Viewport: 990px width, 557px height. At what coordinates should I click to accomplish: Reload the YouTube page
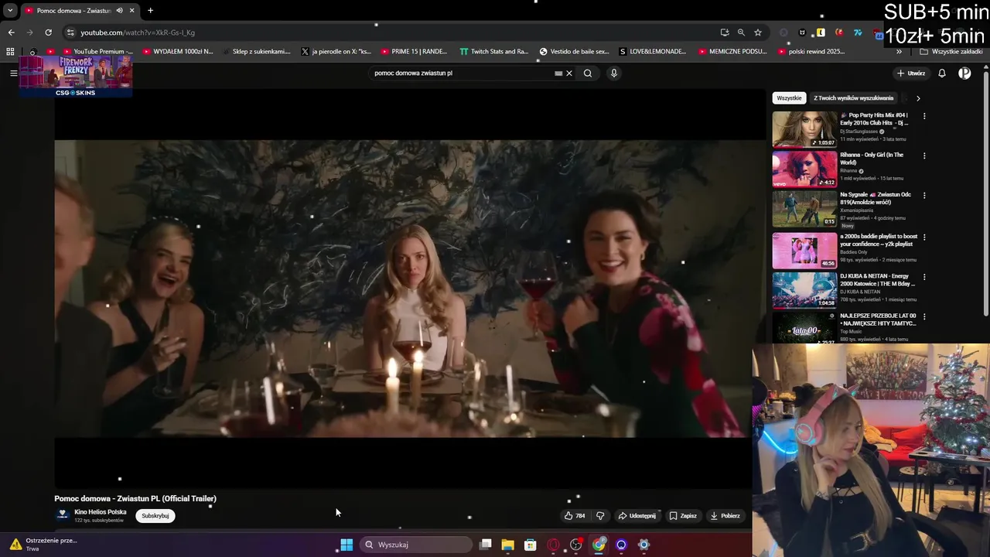tap(48, 32)
